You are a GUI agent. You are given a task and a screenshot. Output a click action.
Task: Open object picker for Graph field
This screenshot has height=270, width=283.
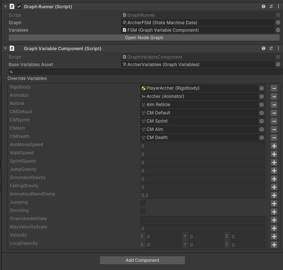pos(278,22)
